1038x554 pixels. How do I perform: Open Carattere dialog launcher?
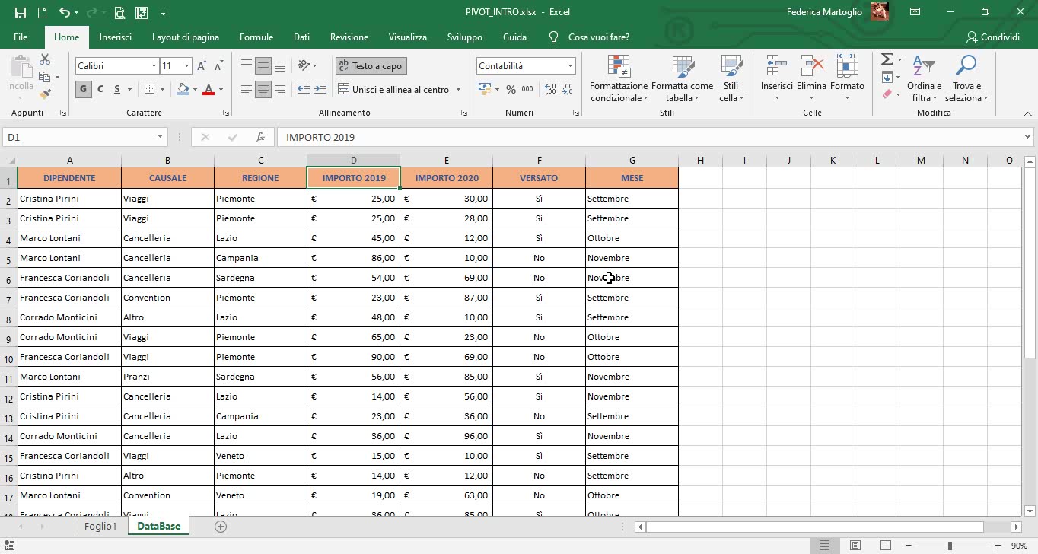point(226,113)
